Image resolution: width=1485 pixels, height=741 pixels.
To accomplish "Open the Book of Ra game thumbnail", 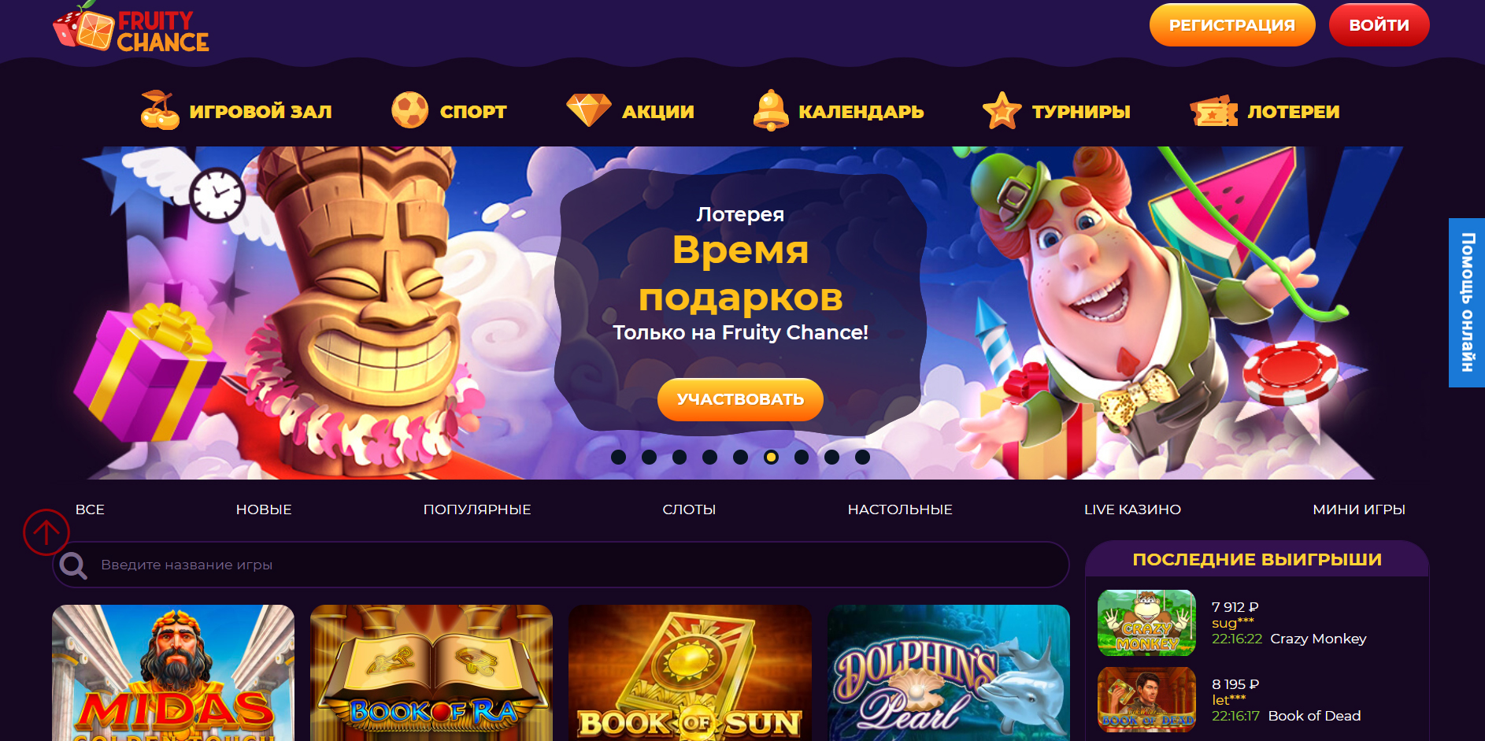I will click(431, 672).
